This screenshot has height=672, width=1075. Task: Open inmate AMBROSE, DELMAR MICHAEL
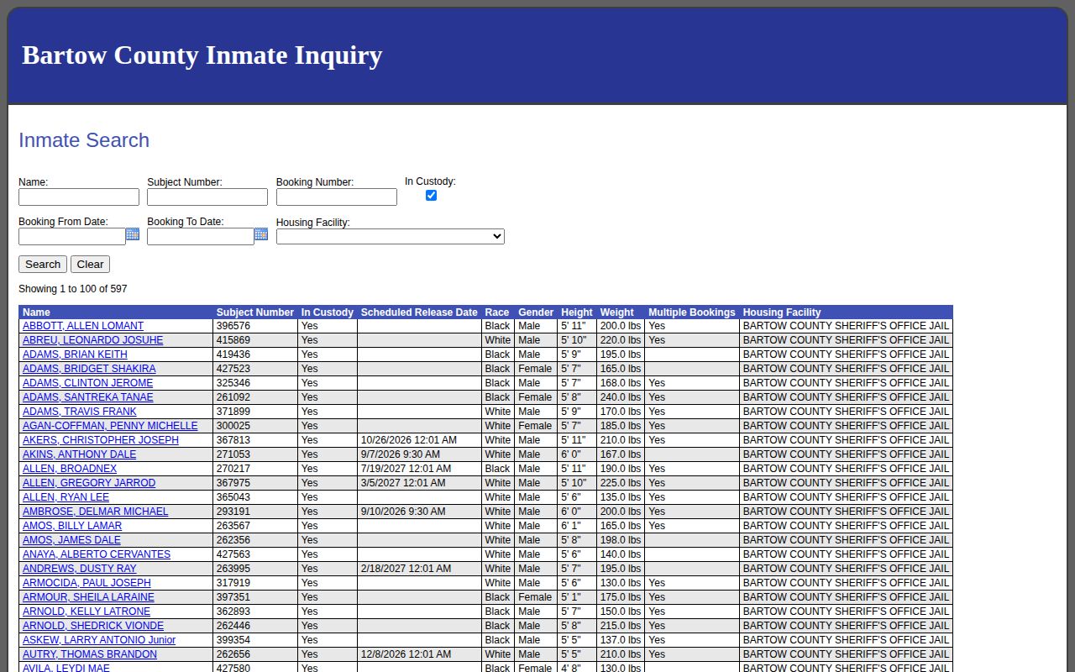[96, 512]
